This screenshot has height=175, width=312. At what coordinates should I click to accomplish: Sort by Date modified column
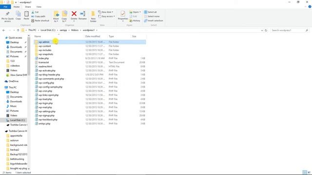click(96, 36)
